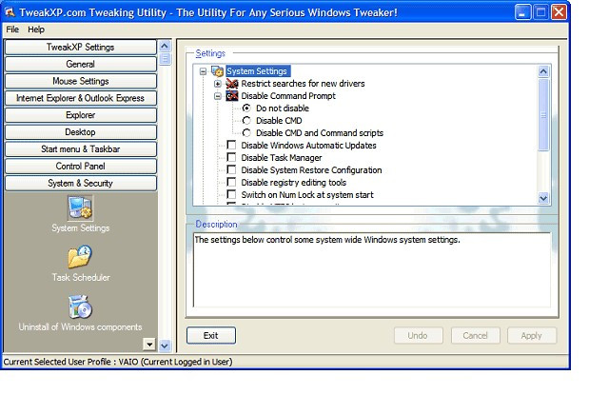Click the settings tree scrollbar thumb

coord(543,114)
